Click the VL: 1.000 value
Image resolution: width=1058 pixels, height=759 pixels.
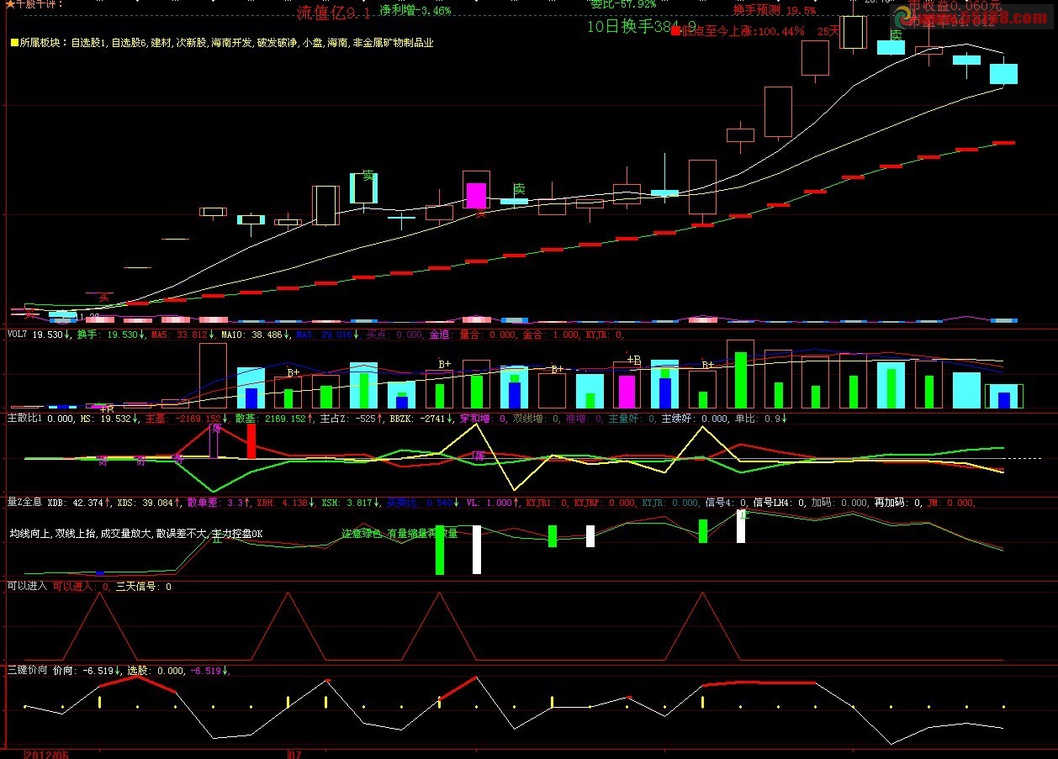[491, 502]
